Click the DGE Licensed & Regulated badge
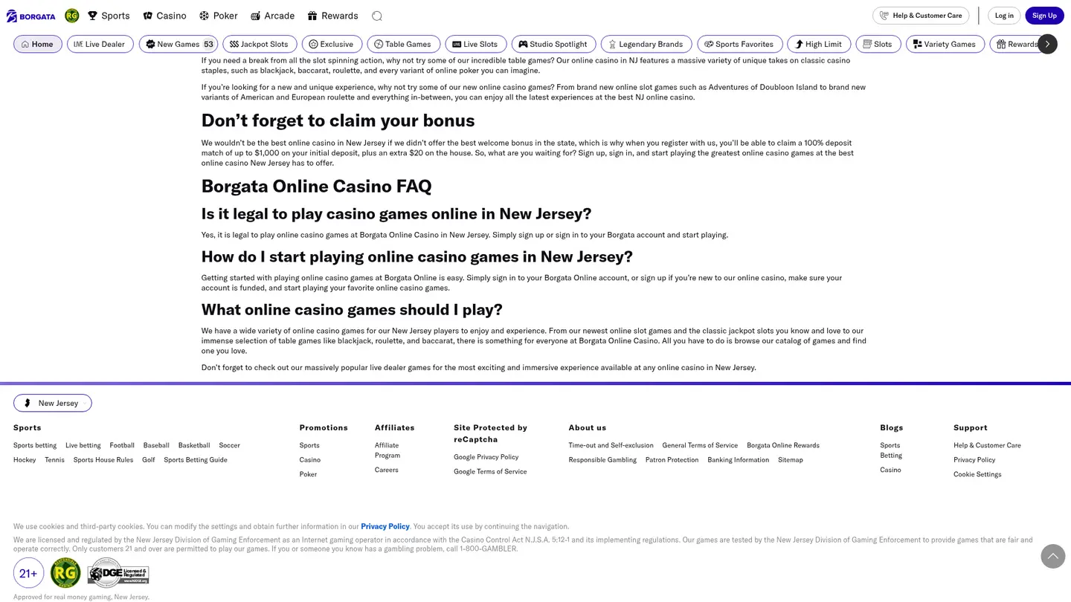Viewport: 1071px width, 602px height. pyautogui.click(x=118, y=573)
